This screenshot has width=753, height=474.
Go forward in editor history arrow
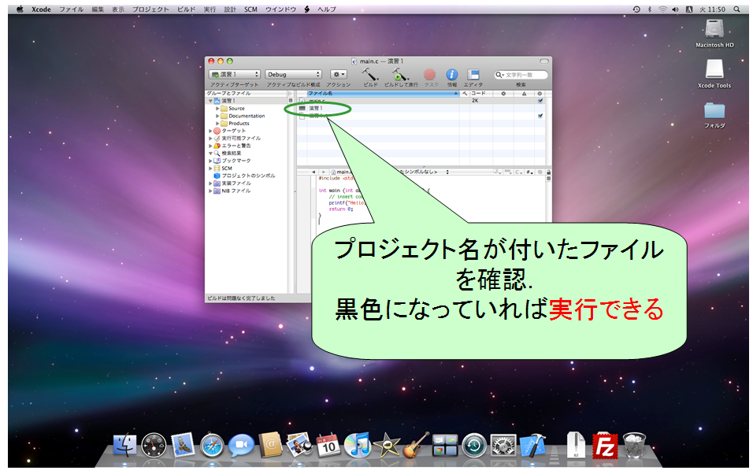tap(324, 172)
